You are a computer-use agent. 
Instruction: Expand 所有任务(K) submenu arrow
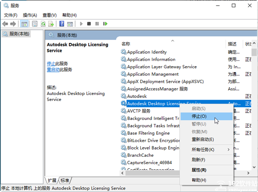(x=228, y=149)
